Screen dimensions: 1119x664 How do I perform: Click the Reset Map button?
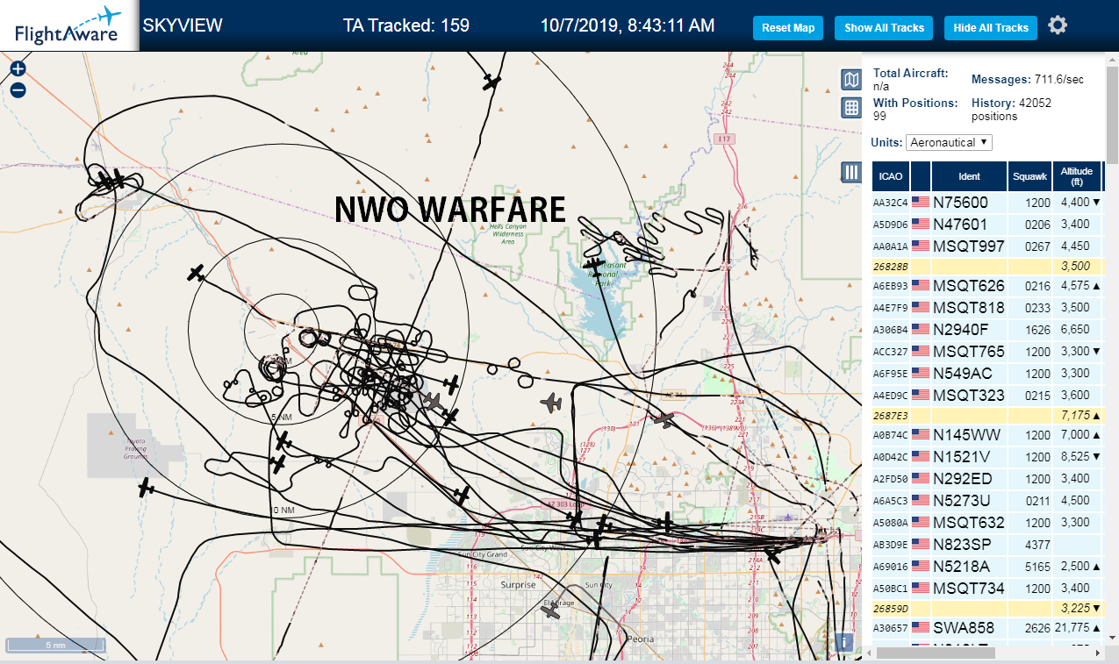point(788,28)
